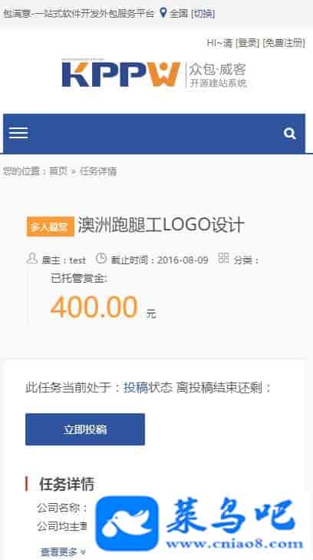
Task: Click the 多人悬赏 orange tag
Action: pyautogui.click(x=51, y=227)
